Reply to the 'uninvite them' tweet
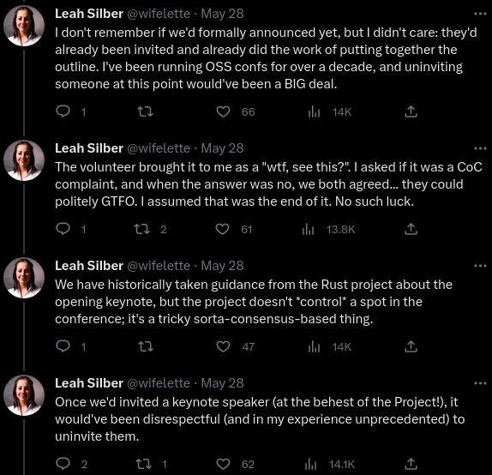Viewport: 492px width, 475px height. point(63,464)
